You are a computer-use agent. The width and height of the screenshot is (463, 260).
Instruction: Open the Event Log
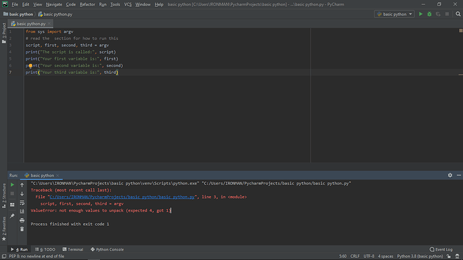pyautogui.click(x=441, y=249)
